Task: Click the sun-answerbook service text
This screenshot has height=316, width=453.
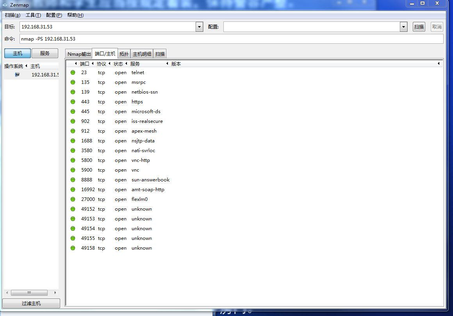Action: click(x=150, y=180)
